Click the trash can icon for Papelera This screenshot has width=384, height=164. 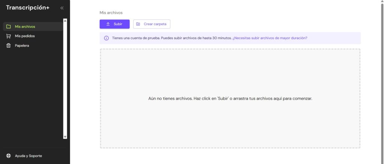pos(8,46)
